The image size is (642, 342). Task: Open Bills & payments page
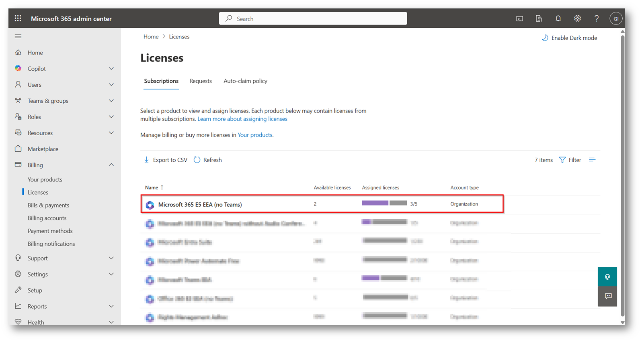click(48, 205)
